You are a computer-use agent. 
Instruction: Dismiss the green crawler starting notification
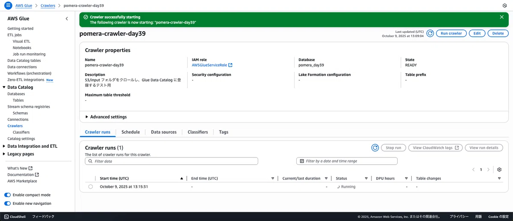pyautogui.click(x=501, y=17)
